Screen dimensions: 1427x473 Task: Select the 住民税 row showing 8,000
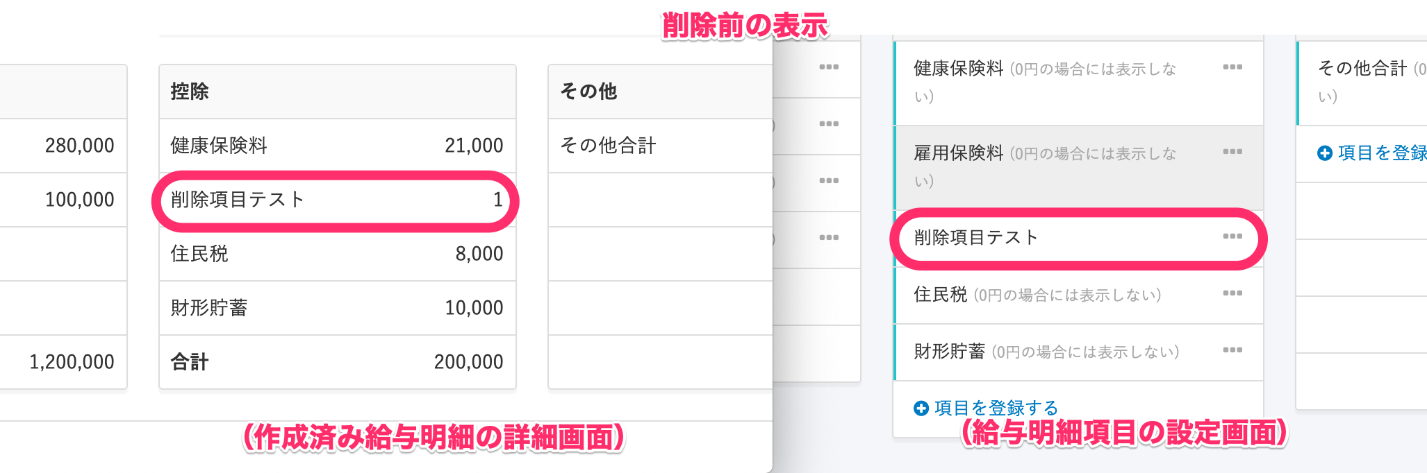coord(338,254)
